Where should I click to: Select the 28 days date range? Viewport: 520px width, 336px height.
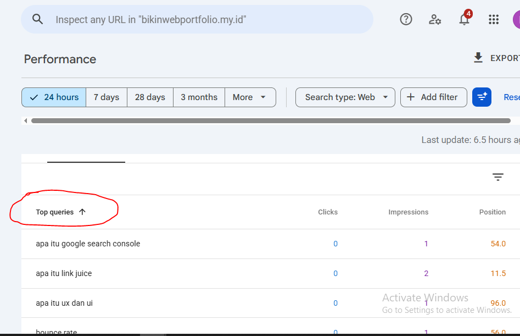click(150, 97)
